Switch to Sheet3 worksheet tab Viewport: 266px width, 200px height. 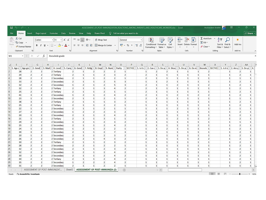point(69,170)
